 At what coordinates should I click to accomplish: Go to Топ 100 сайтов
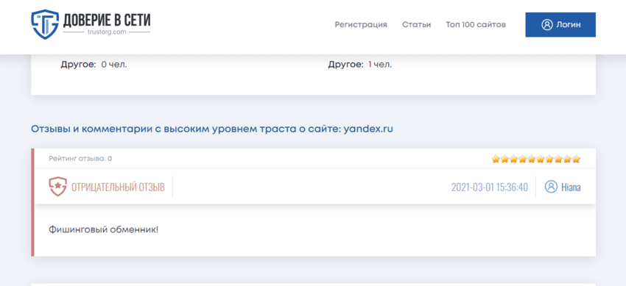click(476, 25)
